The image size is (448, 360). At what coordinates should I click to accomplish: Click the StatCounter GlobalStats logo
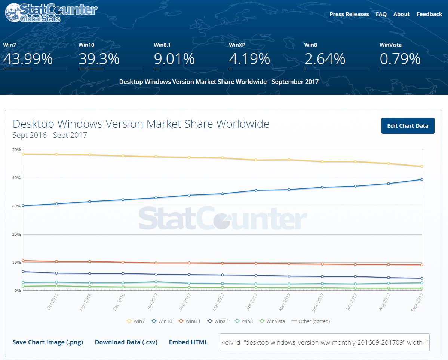pyautogui.click(x=51, y=13)
